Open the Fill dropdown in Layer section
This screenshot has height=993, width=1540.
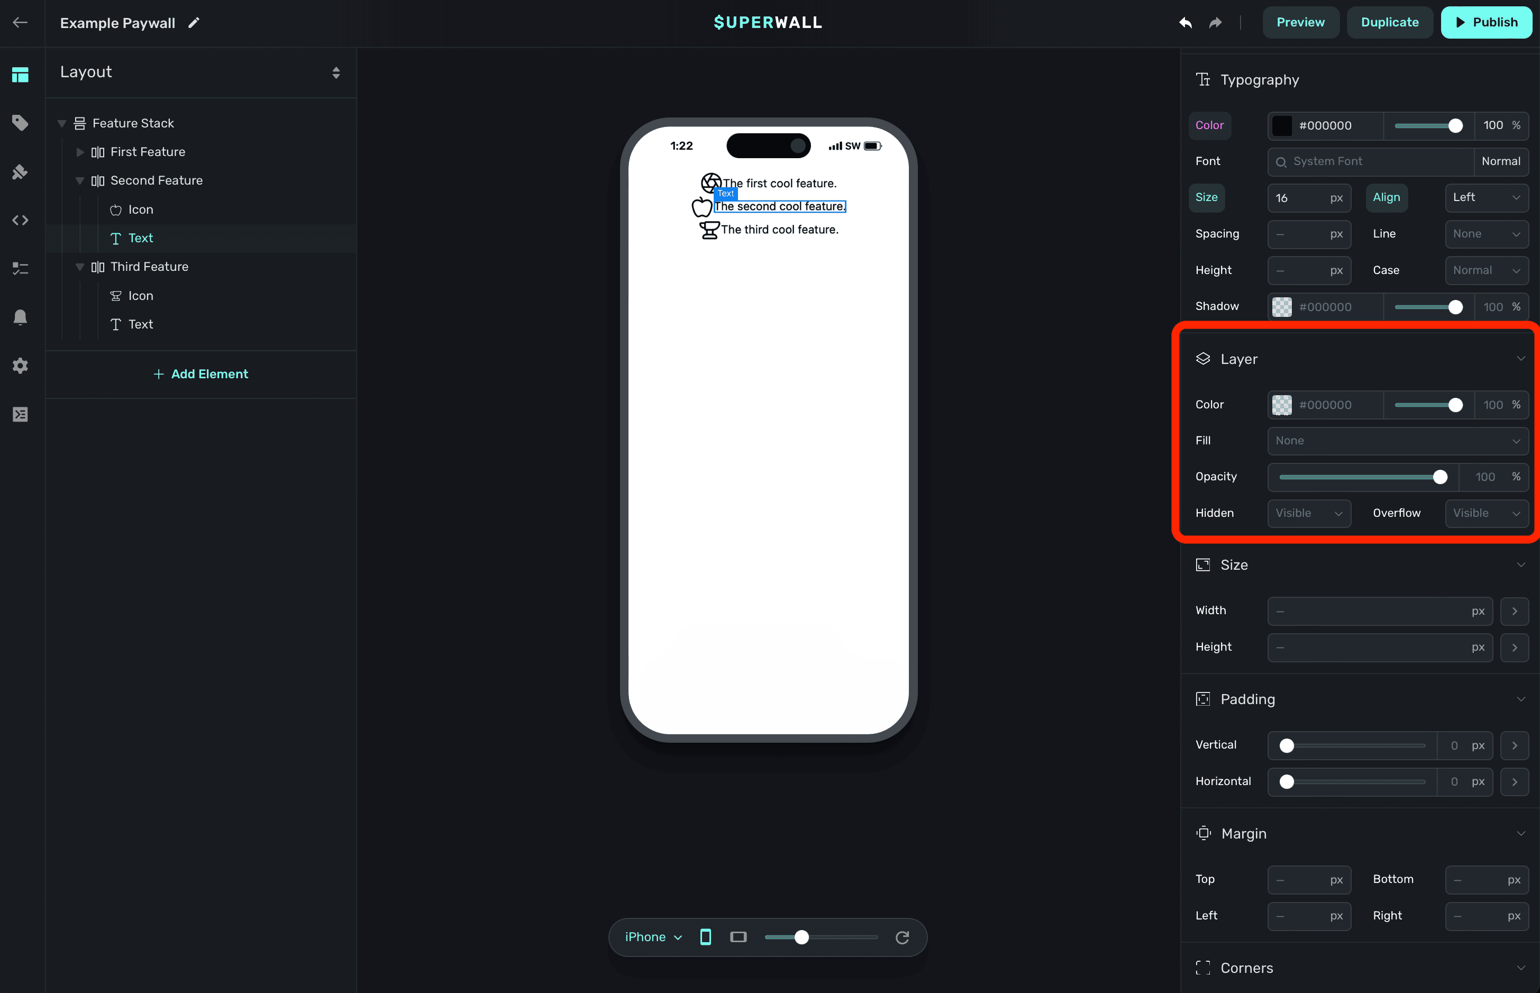pos(1397,441)
